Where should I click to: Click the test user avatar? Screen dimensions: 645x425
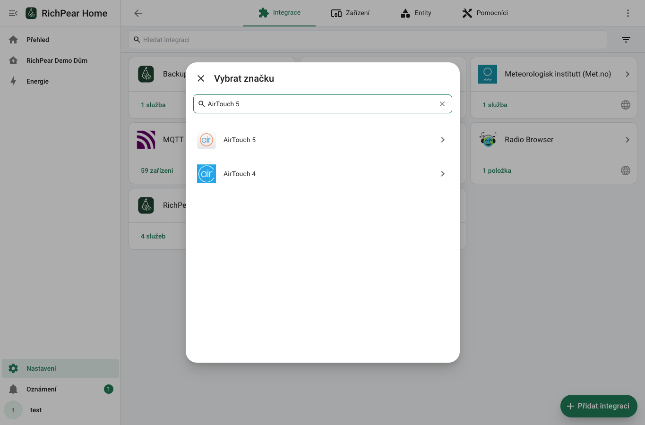click(x=13, y=410)
